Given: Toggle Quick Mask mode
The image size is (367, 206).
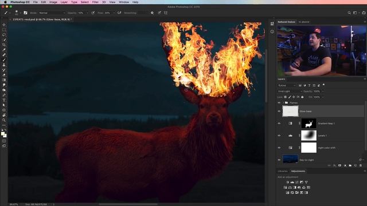Looking at the screenshot, I should [x=4, y=141].
